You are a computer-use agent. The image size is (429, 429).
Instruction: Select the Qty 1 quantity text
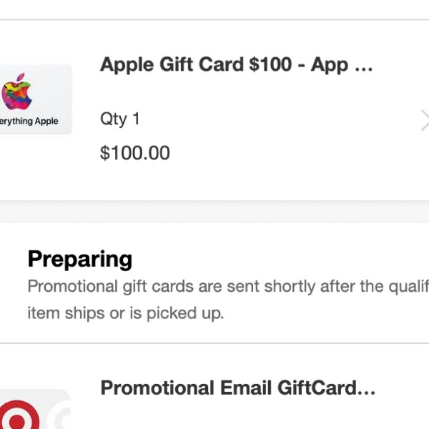click(x=120, y=119)
